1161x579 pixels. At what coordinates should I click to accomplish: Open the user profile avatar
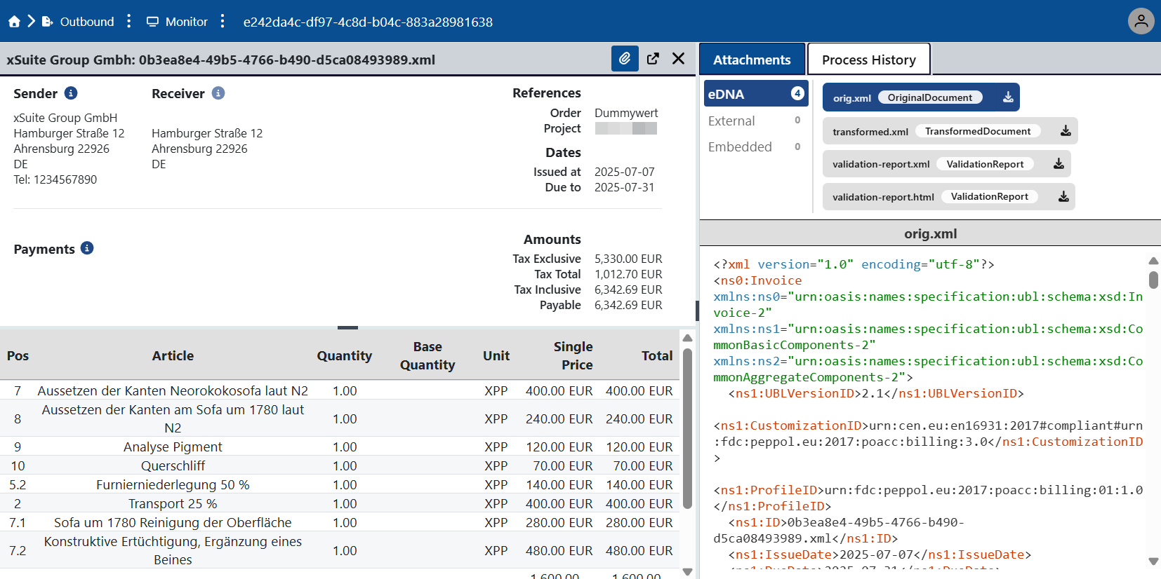click(1141, 21)
